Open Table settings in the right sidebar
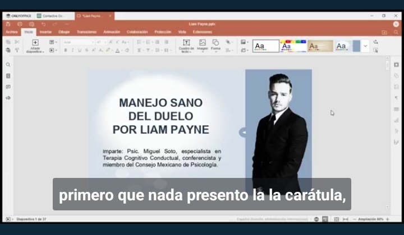 396,109
